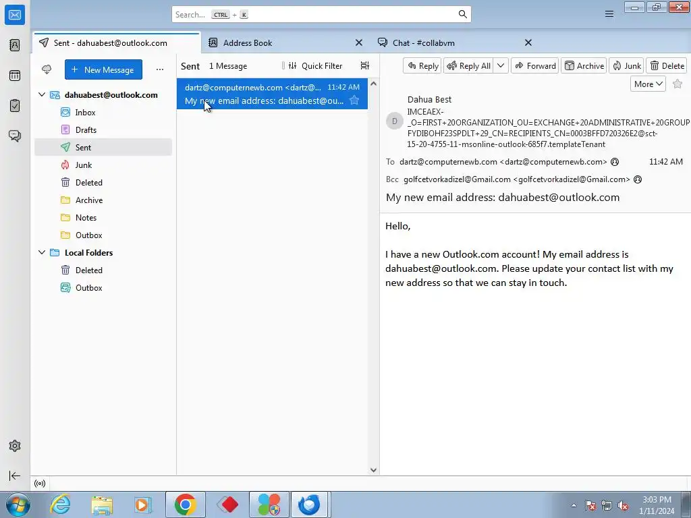691x518 pixels.
Task: Open the More actions dropdown
Action: tap(648, 84)
